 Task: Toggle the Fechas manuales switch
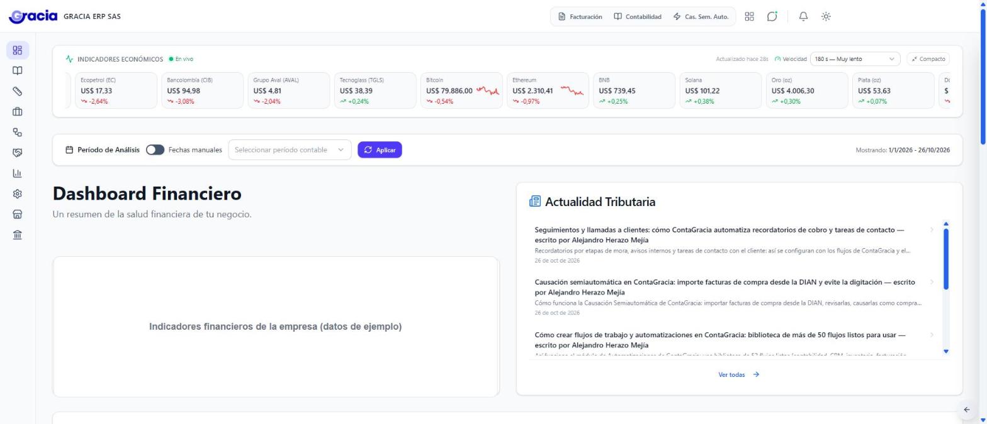pos(155,149)
